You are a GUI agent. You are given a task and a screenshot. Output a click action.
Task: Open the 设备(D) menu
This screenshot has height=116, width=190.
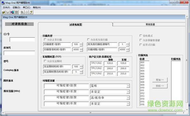pyautogui.click(x=16, y=8)
